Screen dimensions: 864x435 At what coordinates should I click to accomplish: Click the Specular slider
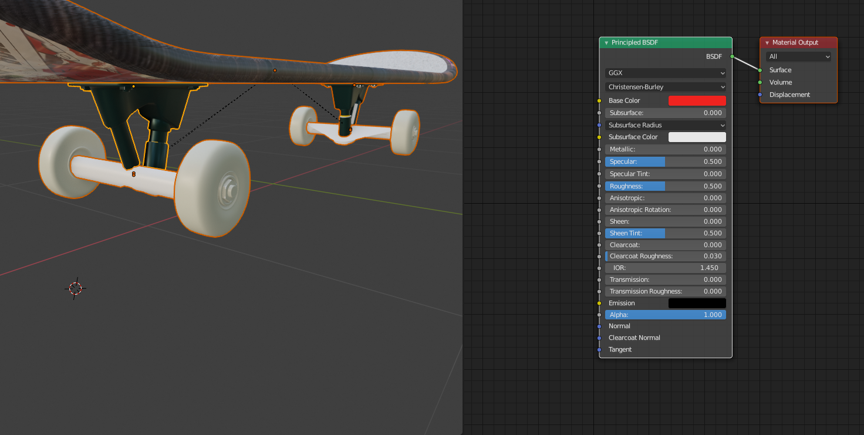pyautogui.click(x=666, y=161)
